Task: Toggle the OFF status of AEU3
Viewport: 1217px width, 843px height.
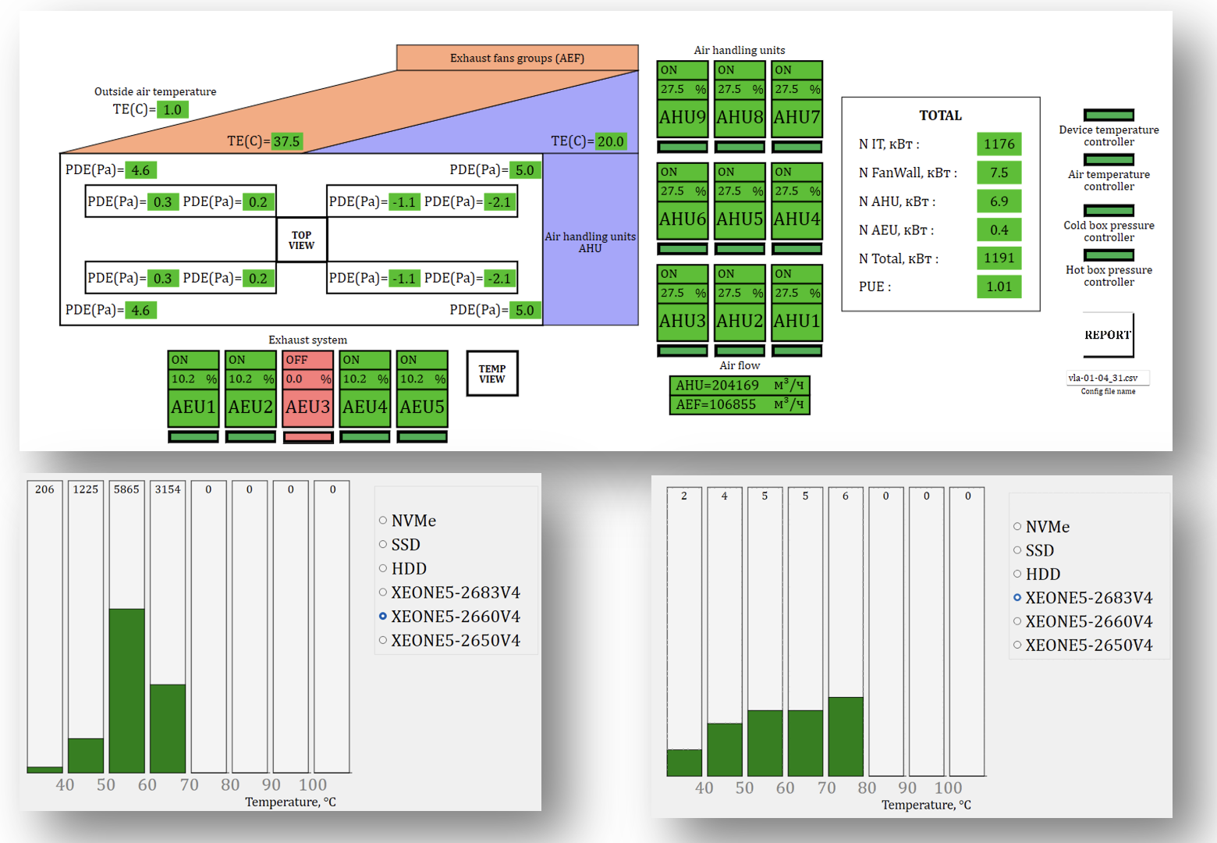Action: (308, 360)
